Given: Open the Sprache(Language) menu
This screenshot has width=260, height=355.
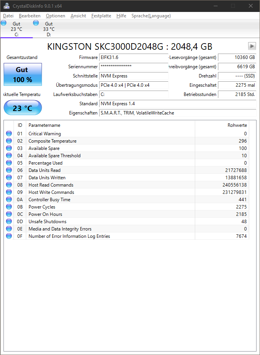Looking at the screenshot, I should (x=151, y=16).
